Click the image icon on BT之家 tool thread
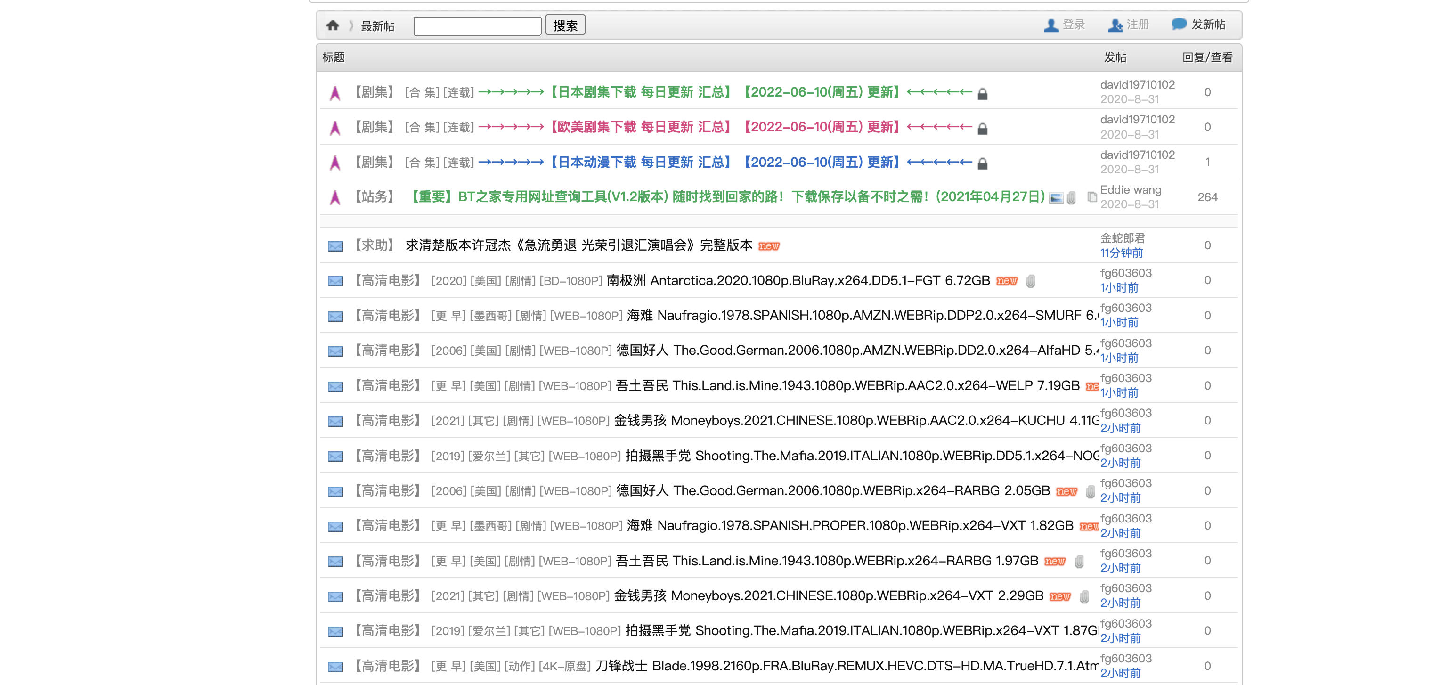1449x685 pixels. tap(1056, 198)
